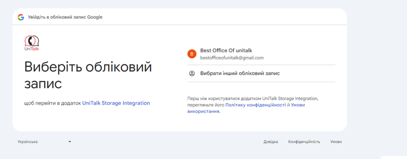The height and width of the screenshot is (159, 407).
Task: Choose 'Вибрати інший обліковий запис' option
Action: (x=240, y=73)
